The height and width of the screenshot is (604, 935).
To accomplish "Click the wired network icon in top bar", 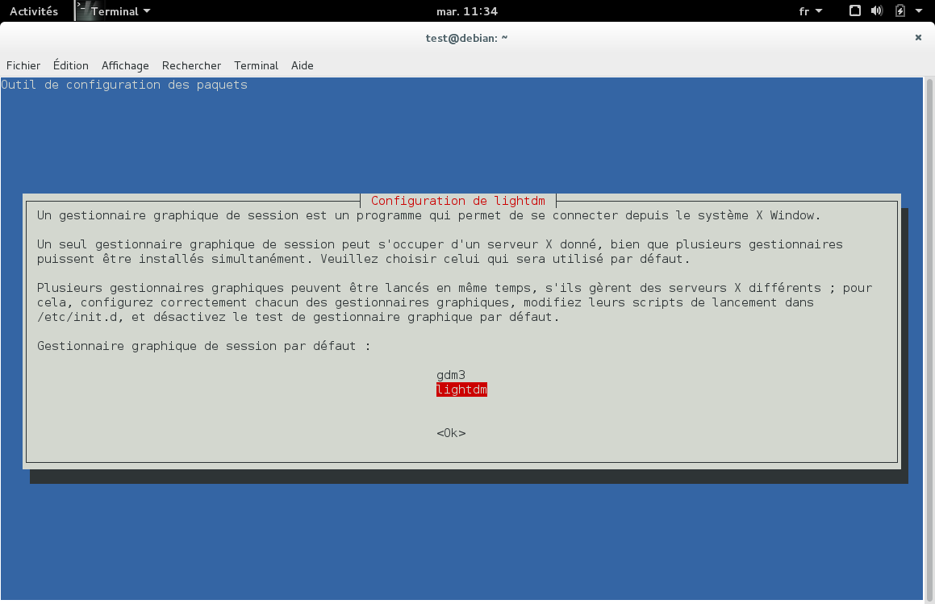I will [x=854, y=10].
